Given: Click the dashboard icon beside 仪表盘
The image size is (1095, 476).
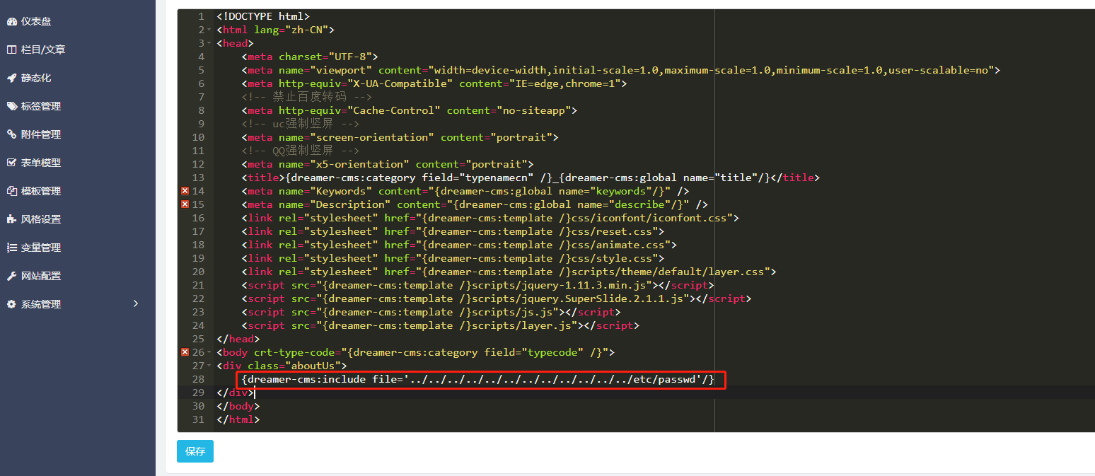Looking at the screenshot, I should 11,21.
